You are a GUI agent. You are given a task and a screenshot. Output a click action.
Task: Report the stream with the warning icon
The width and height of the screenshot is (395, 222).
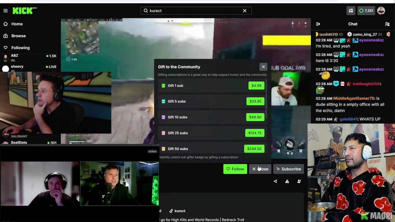click(287, 181)
